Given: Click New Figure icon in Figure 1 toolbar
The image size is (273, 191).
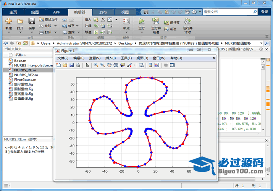Looking at the screenshot, I should (58, 65).
